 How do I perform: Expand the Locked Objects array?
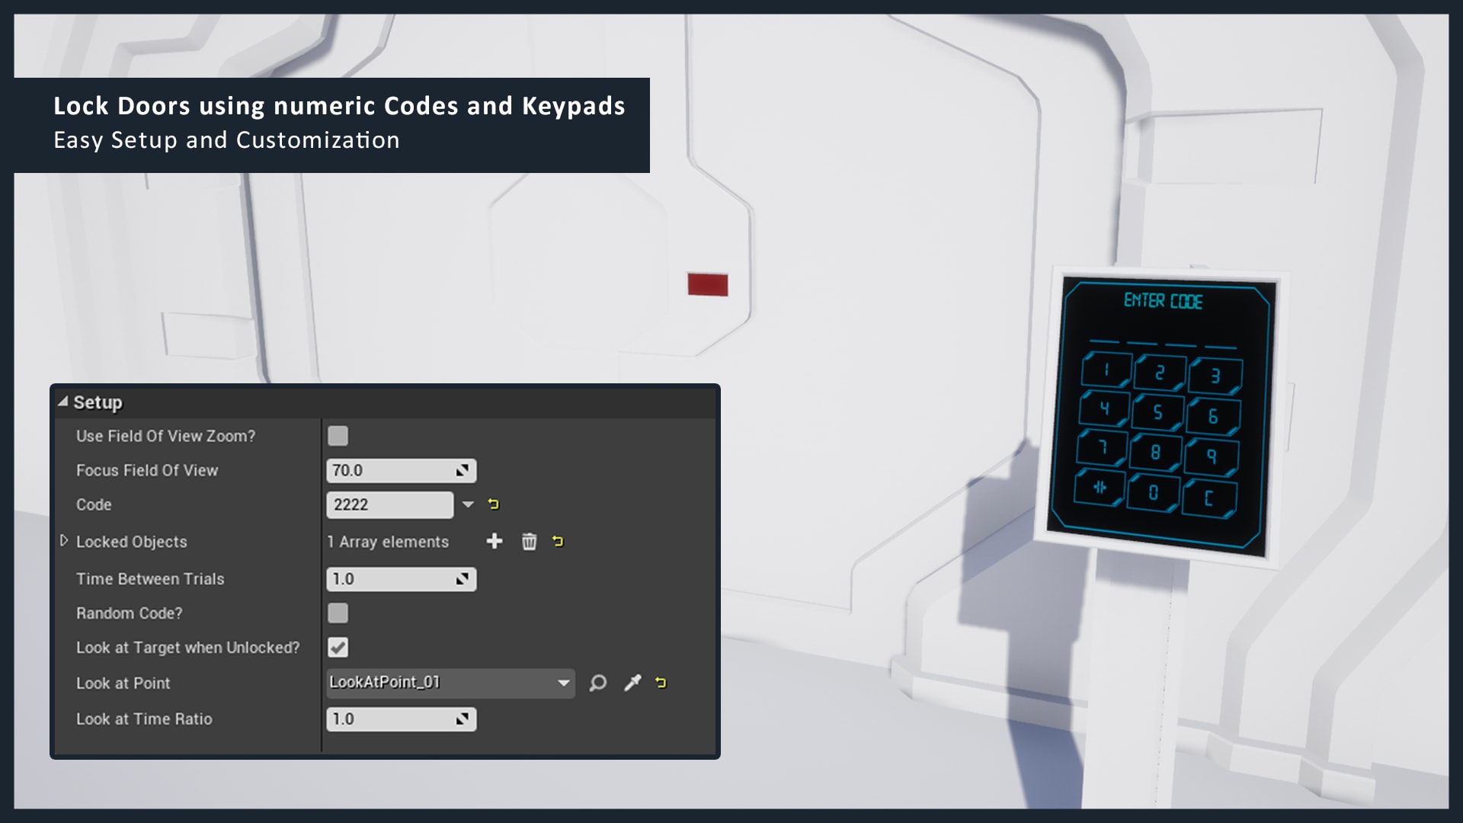point(63,542)
